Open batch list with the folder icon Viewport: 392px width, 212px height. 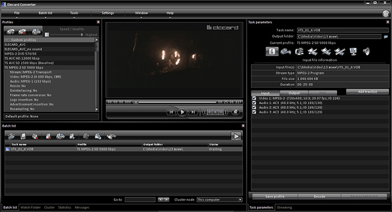pyautogui.click(x=11, y=136)
